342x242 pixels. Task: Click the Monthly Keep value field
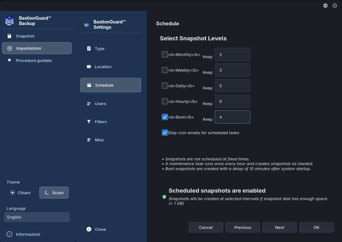click(232, 54)
